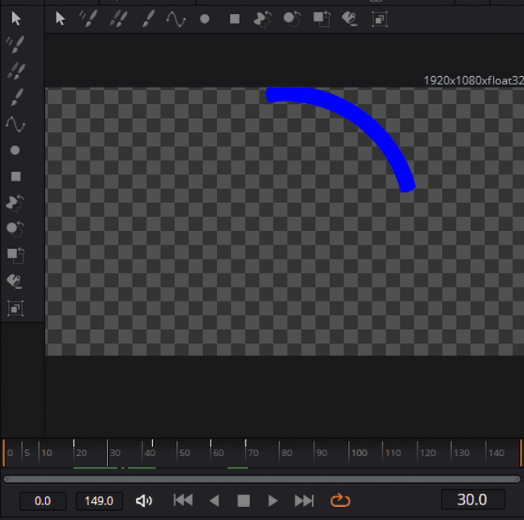Viewport: 524px width, 520px height.
Task: Click the keyframe tick near frame 40
Action: (x=152, y=443)
